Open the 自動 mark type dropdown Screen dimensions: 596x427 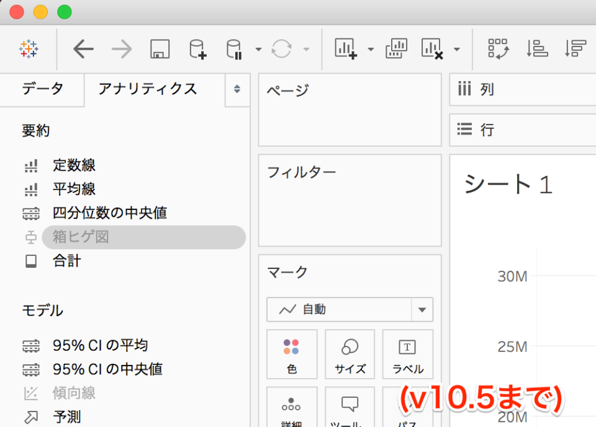[422, 310]
